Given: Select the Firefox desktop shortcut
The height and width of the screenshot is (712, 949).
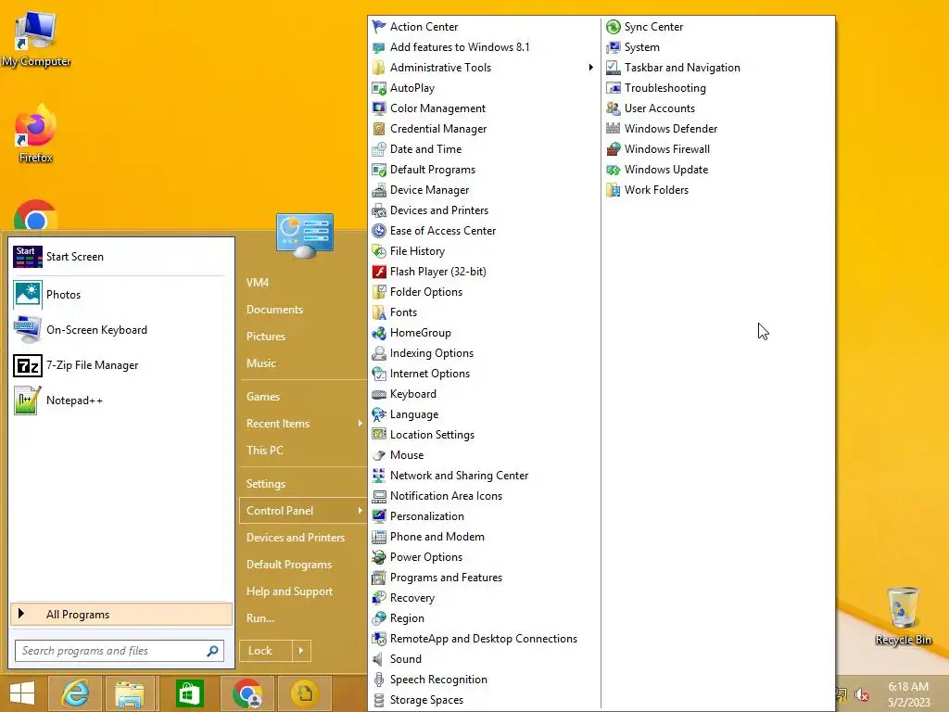Looking at the screenshot, I should click(35, 133).
